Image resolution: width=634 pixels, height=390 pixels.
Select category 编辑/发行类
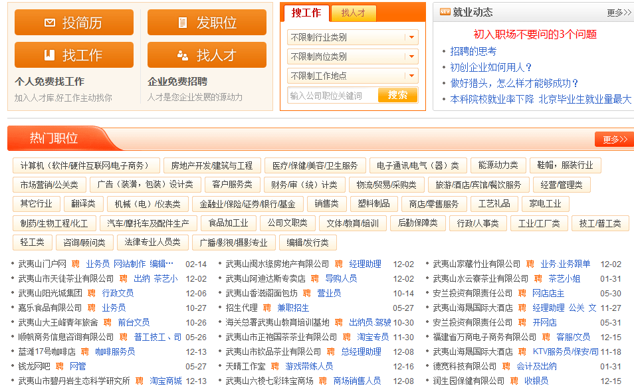308,243
